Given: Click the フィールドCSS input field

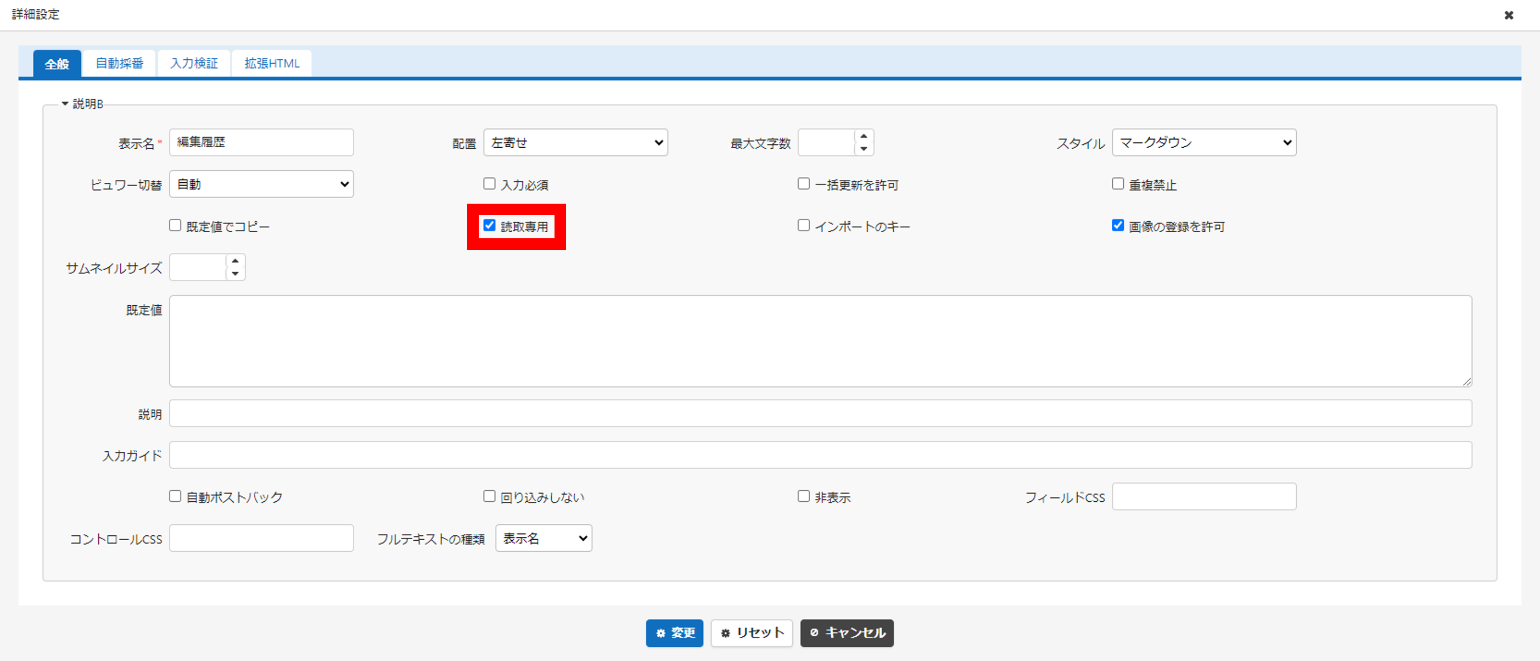Looking at the screenshot, I should pos(1204,497).
